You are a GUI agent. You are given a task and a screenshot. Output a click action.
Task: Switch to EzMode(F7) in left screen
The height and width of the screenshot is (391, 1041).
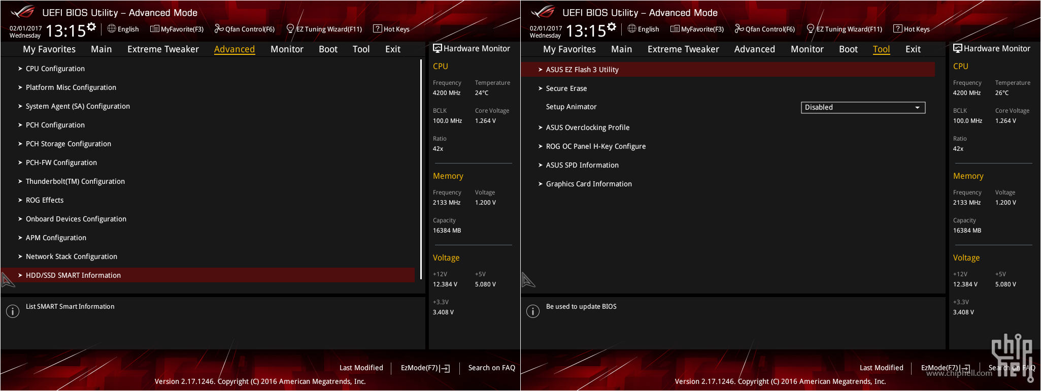pos(425,368)
